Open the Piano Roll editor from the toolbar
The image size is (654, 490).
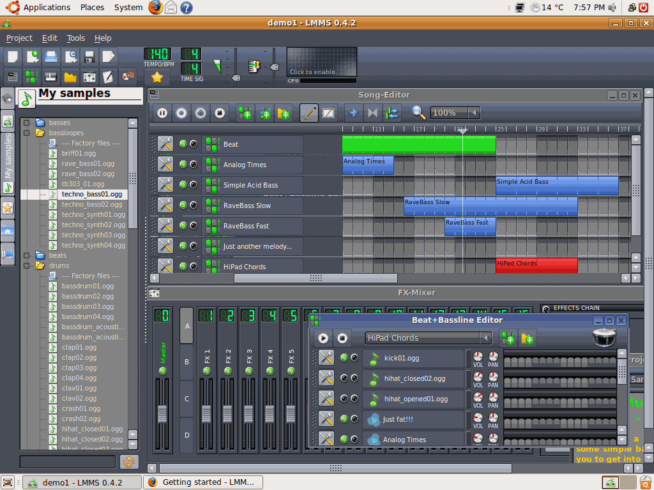(x=50, y=77)
